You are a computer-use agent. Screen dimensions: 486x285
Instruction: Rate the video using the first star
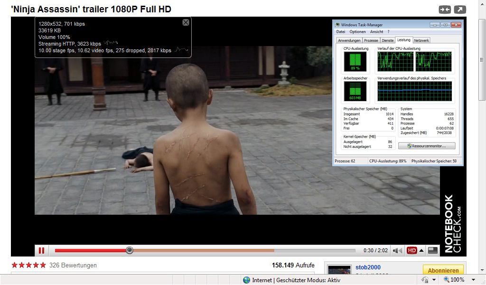(x=14, y=265)
